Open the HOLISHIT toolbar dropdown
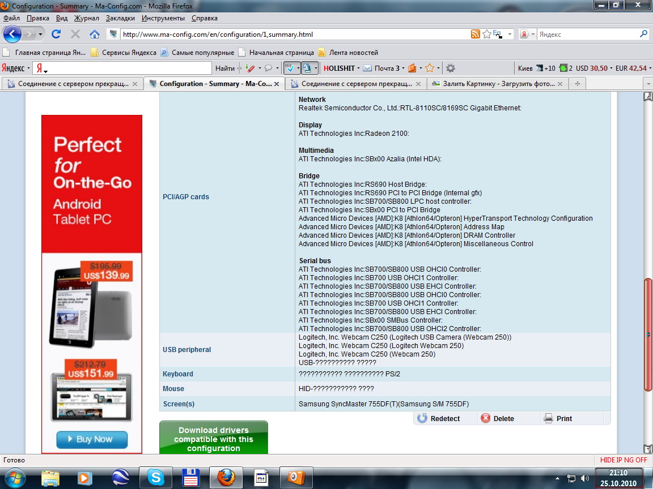The height and width of the screenshot is (489, 653). (341, 68)
